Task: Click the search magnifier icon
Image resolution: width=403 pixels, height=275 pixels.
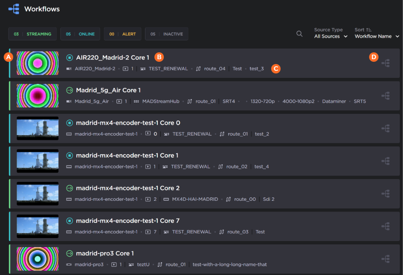Action: pyautogui.click(x=299, y=34)
